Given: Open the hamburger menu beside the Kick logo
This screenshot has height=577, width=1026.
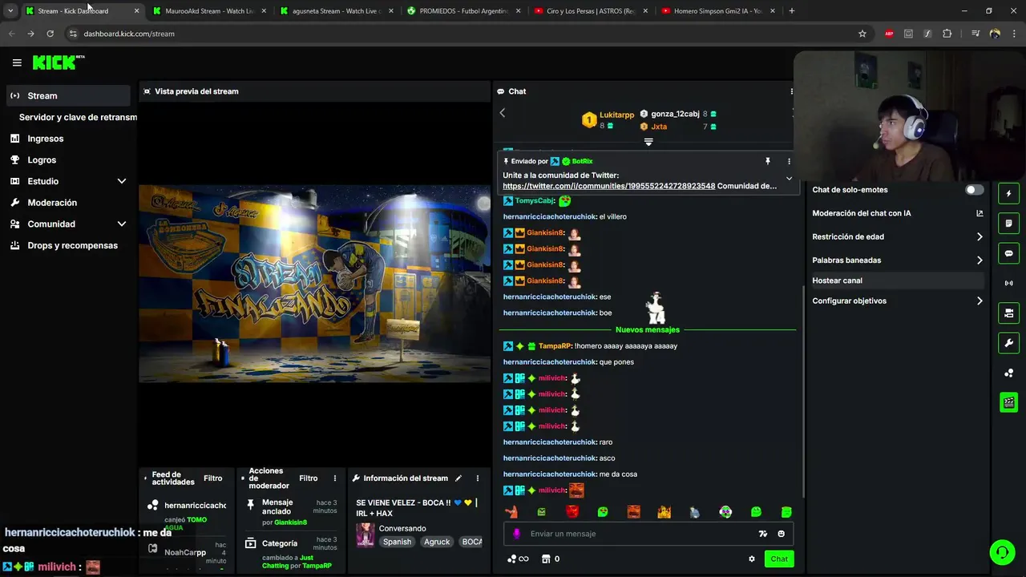Looking at the screenshot, I should (x=17, y=63).
